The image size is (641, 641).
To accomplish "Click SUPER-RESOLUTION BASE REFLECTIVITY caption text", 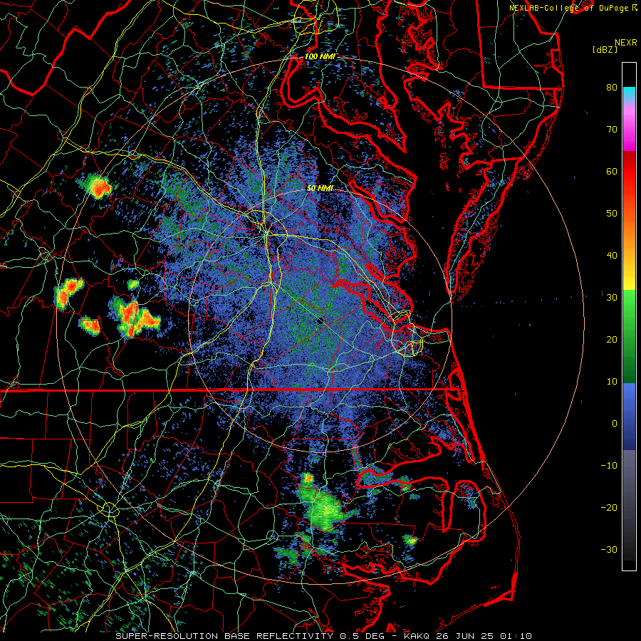I will [x=224, y=636].
